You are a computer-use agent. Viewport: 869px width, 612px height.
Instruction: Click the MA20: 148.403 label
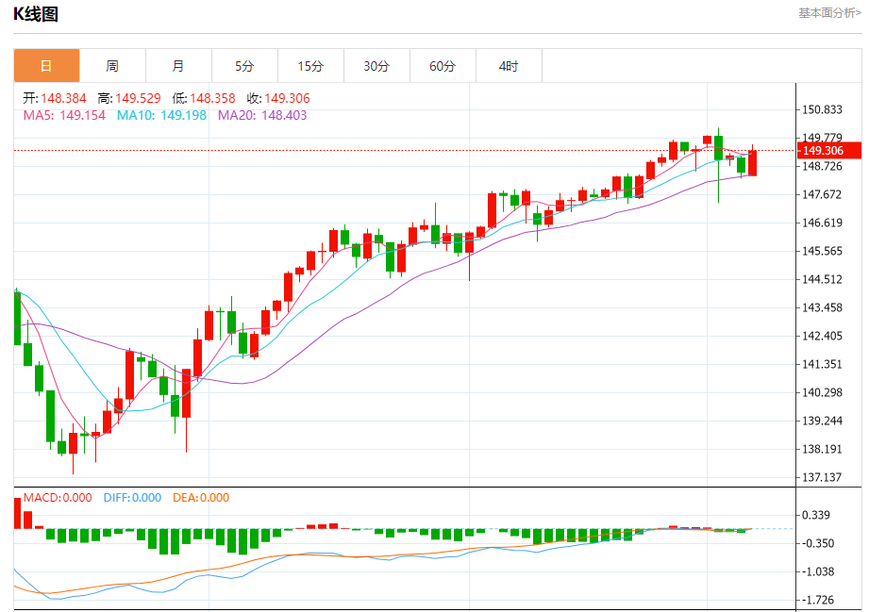pos(262,115)
